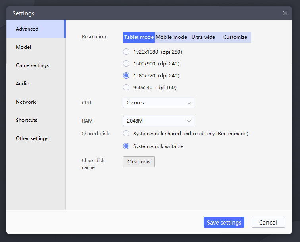Select the Tablet mode tab
The width and height of the screenshot is (300, 242).
point(139,37)
